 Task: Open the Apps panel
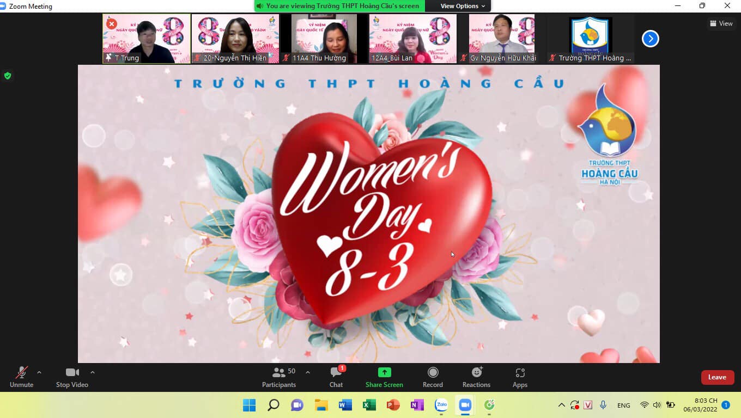[x=520, y=377]
